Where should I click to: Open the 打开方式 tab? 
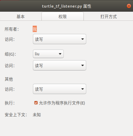[108, 17]
